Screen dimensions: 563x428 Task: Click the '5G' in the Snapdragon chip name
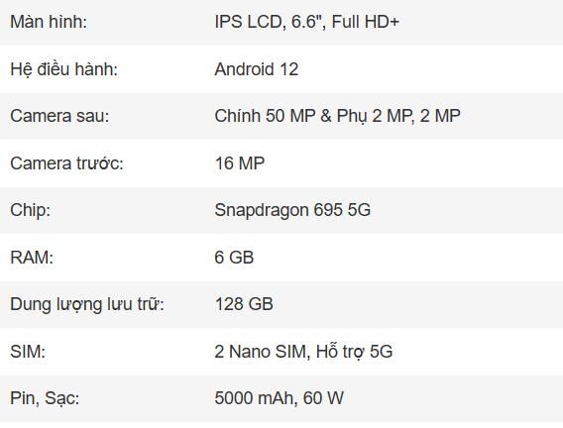(x=359, y=210)
